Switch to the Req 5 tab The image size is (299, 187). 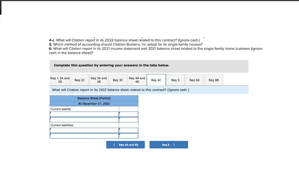point(175,80)
